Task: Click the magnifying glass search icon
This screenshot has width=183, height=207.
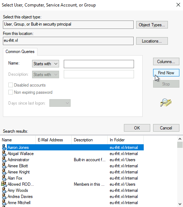Action: click(x=166, y=102)
